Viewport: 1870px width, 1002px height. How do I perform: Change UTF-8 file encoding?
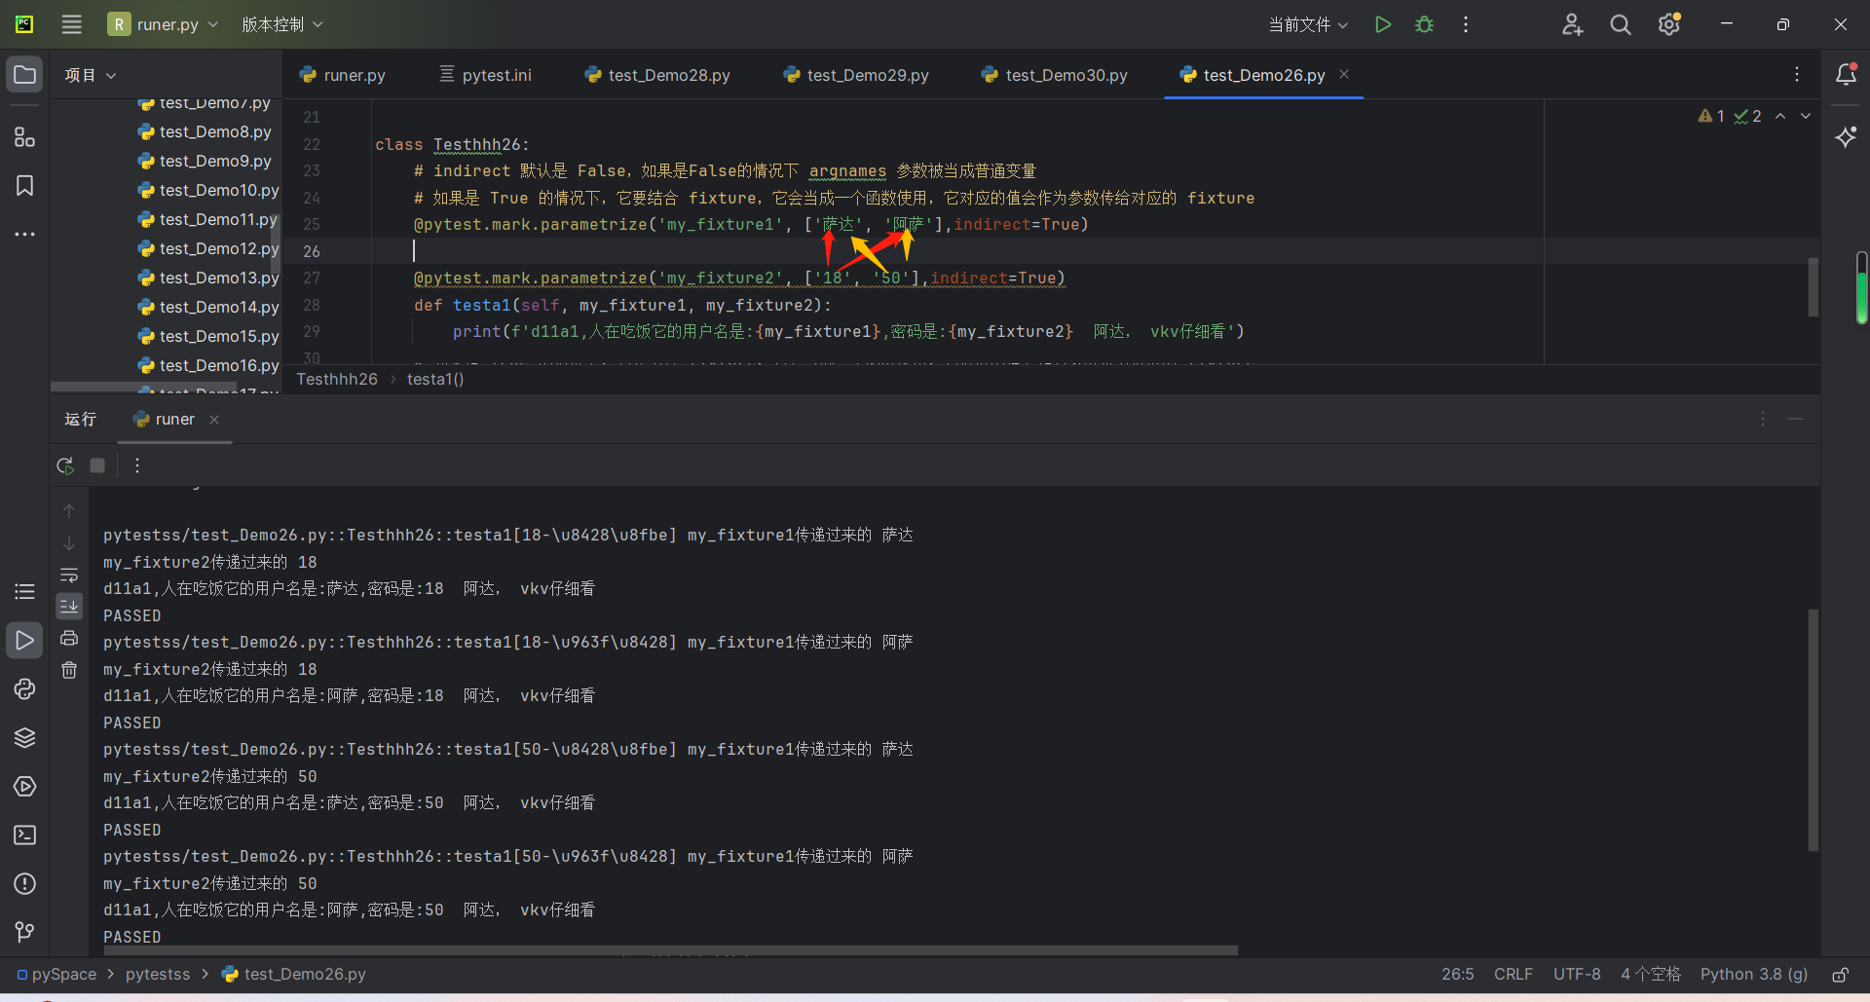pyautogui.click(x=1577, y=975)
